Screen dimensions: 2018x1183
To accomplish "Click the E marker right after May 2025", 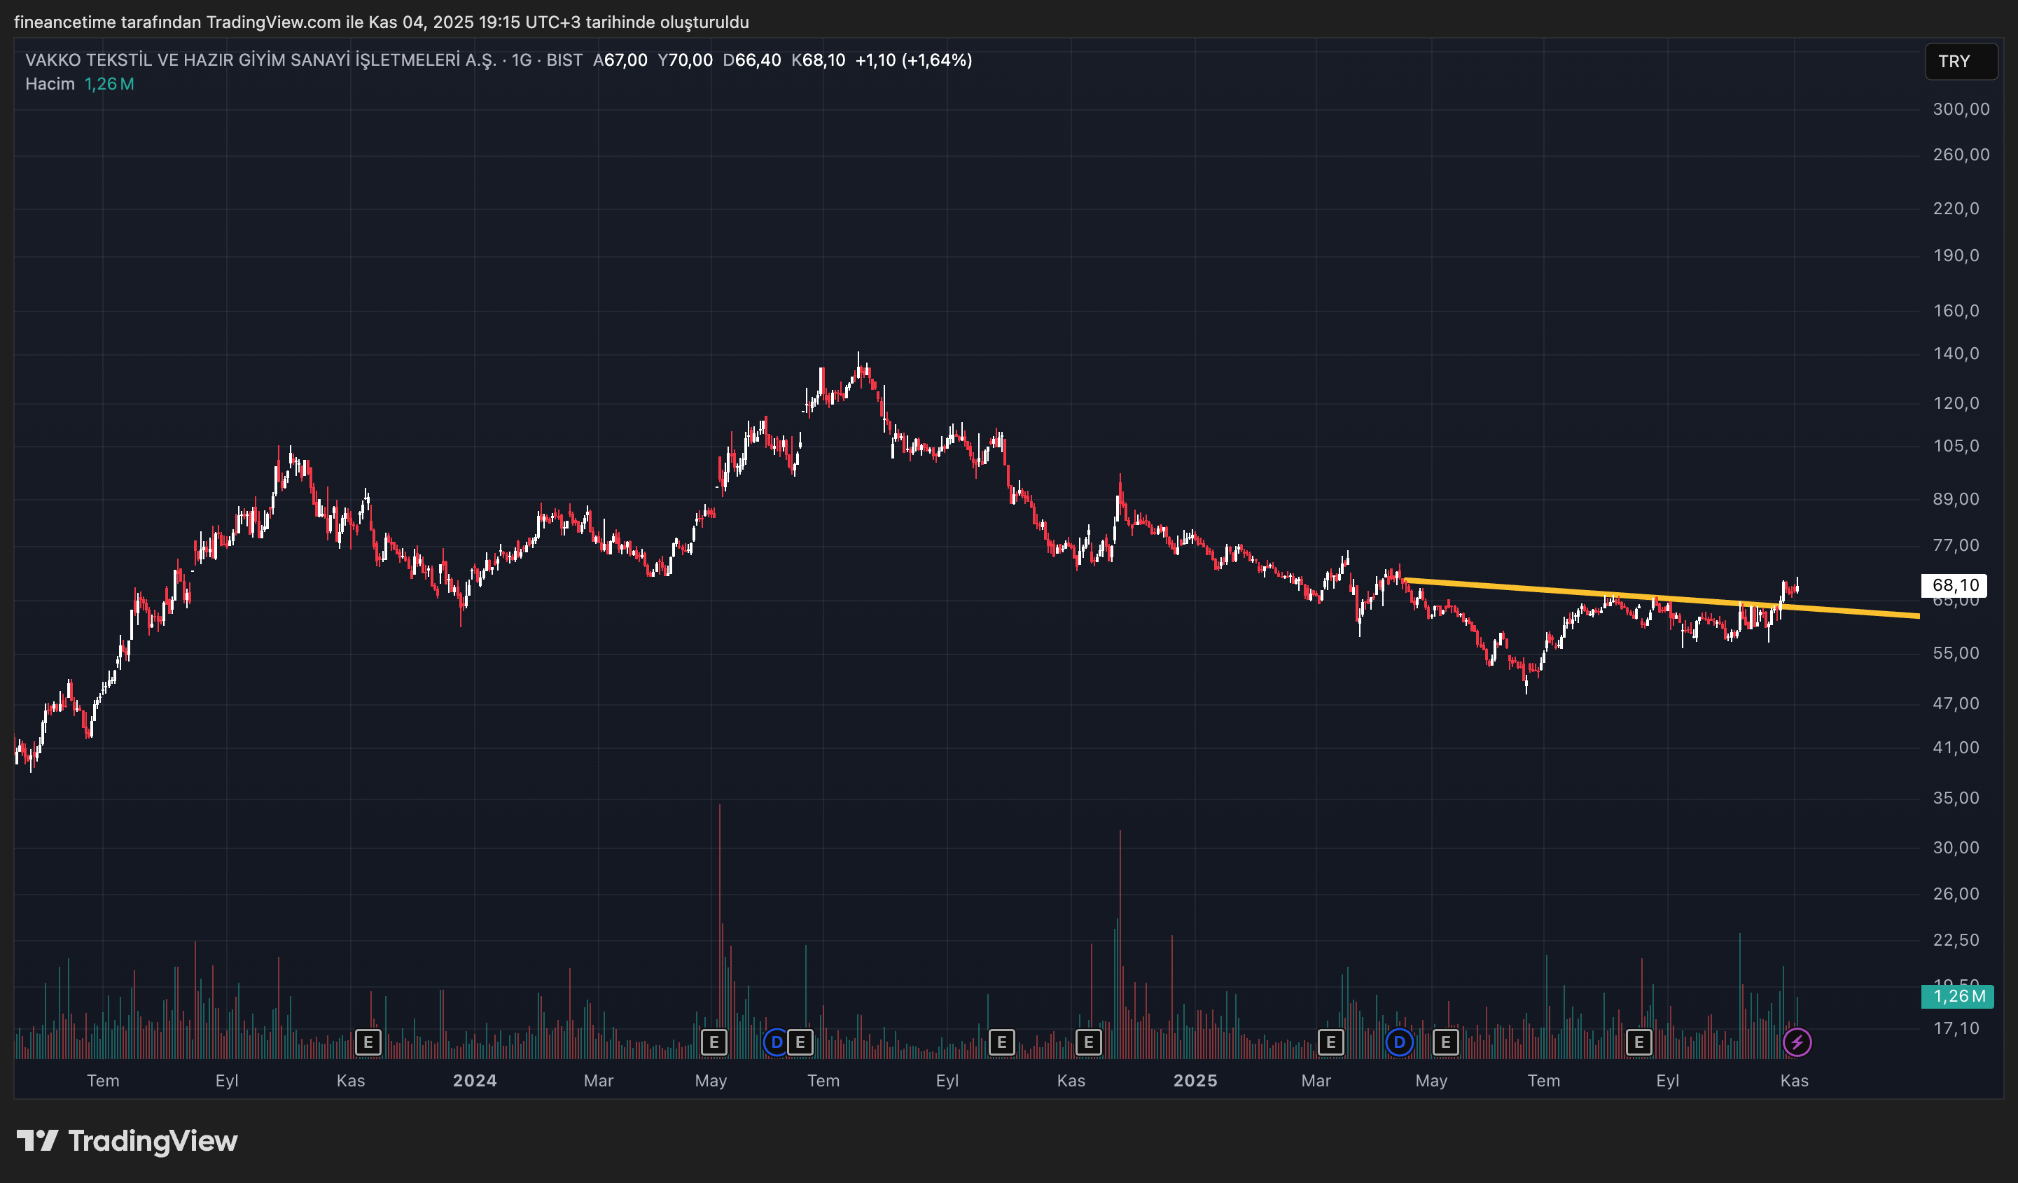I will [x=1445, y=1042].
